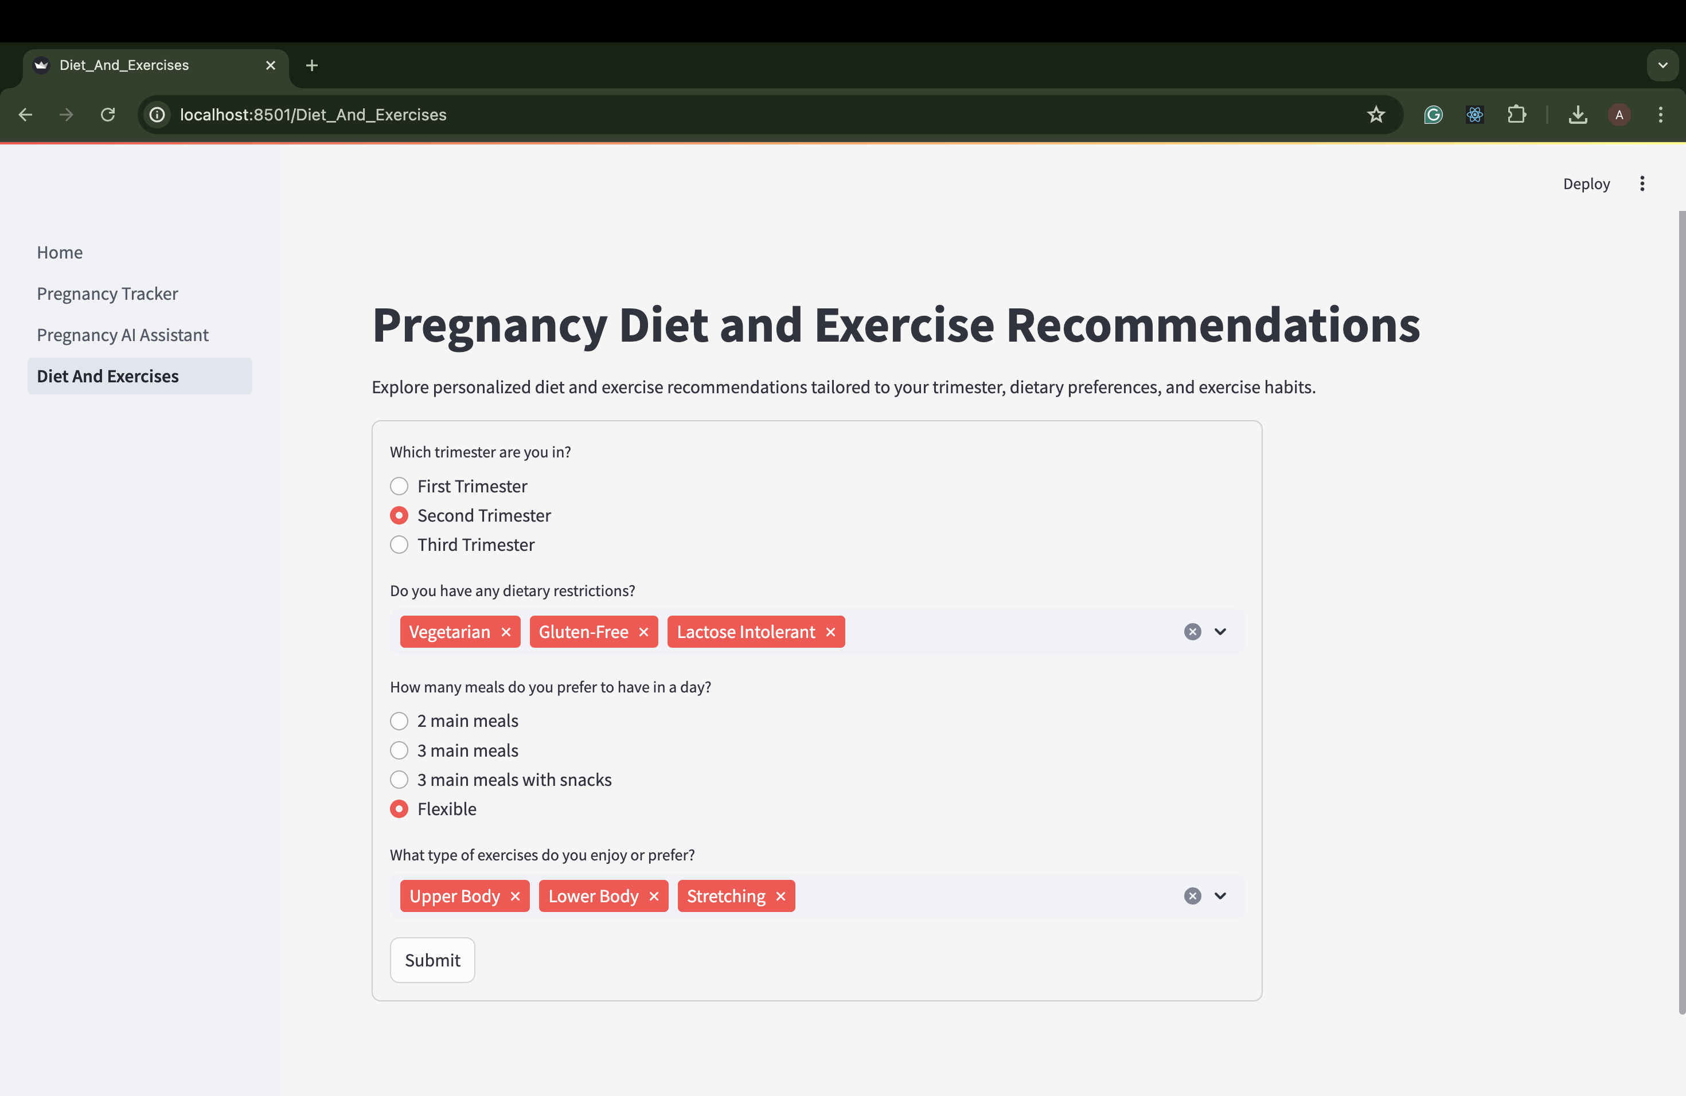Choose 3 main meals with snacks
Screen dimensions: 1686x1096
[x=399, y=780]
